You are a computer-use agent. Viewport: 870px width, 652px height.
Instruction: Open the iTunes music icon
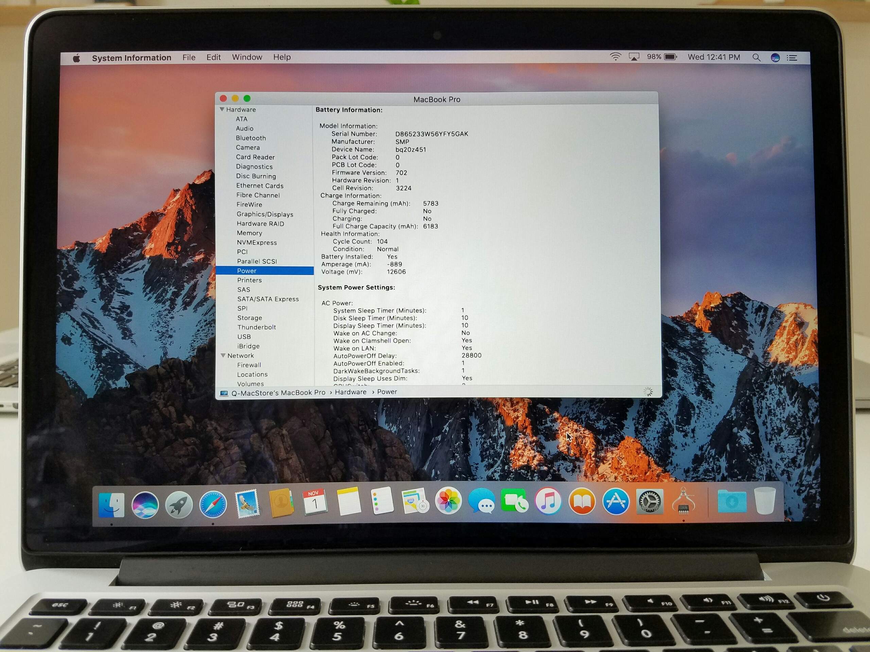pos(548,501)
